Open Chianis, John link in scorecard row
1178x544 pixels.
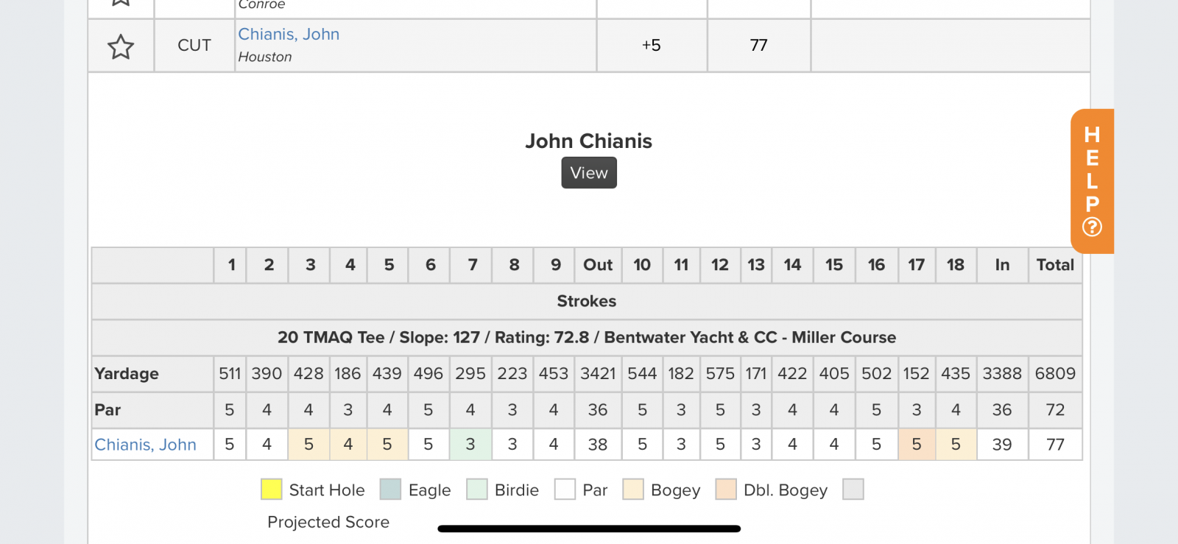click(146, 445)
